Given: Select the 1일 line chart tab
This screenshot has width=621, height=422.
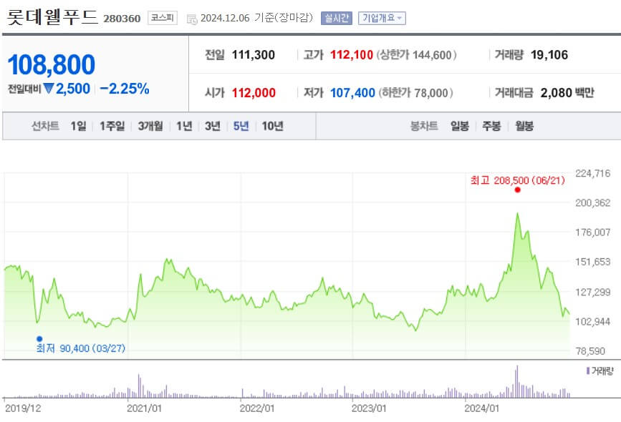Looking at the screenshot, I should point(78,126).
